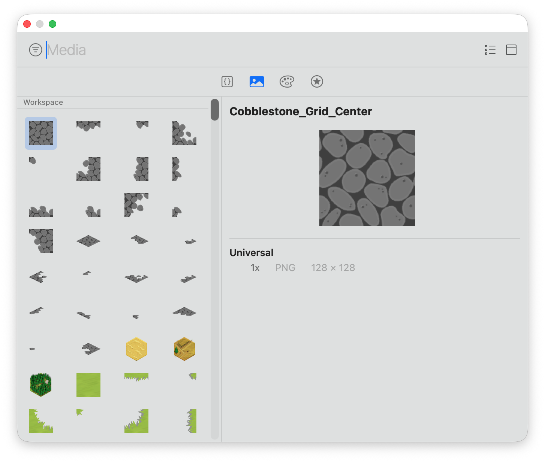545x462 pixels.
Task: Click the Workspace section header
Action: tap(43, 102)
